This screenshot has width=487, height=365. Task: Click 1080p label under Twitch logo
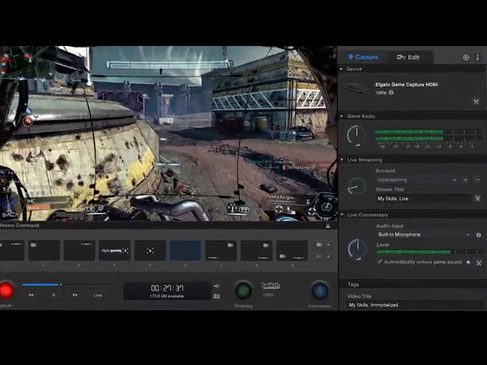click(268, 295)
